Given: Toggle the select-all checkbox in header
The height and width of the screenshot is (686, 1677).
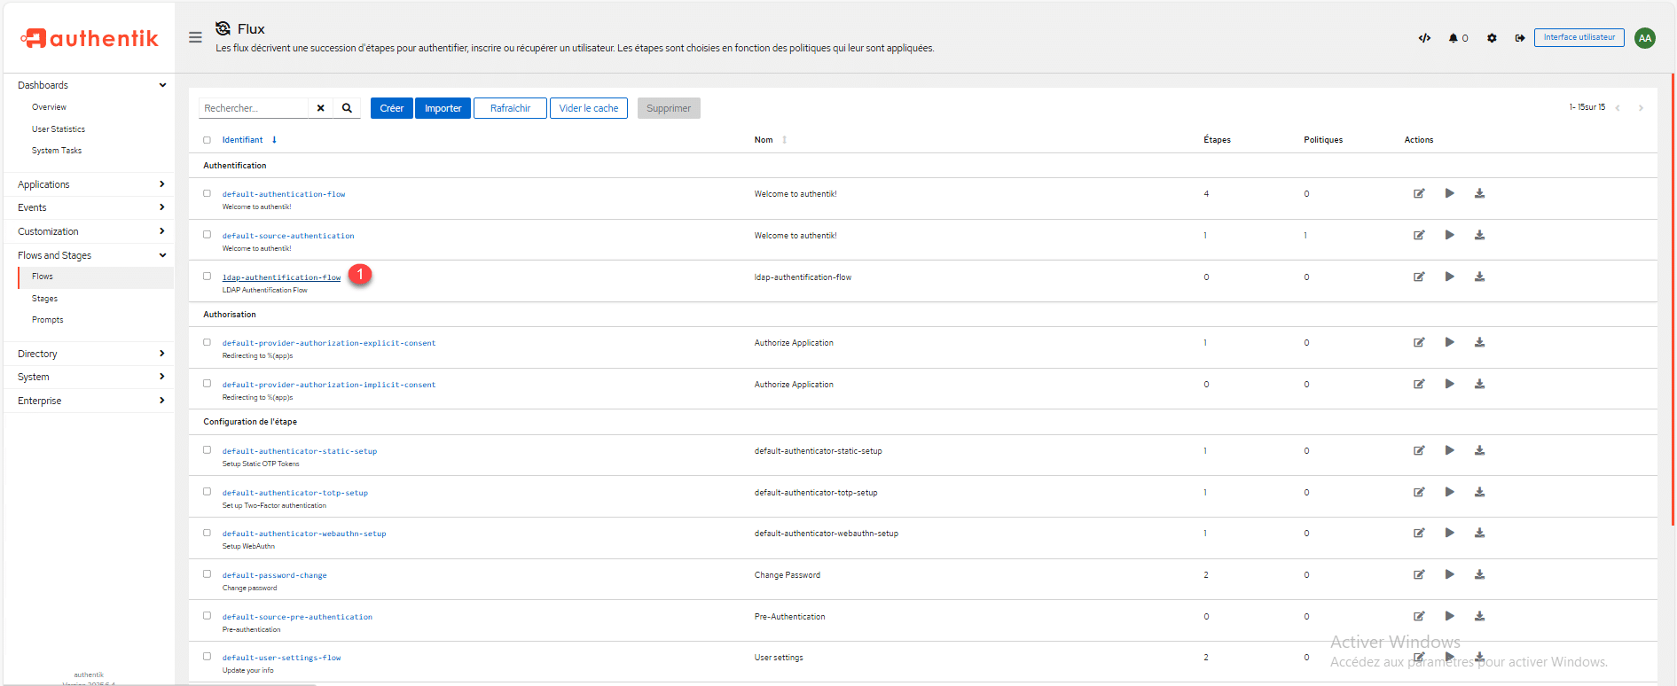Looking at the screenshot, I should 207,140.
